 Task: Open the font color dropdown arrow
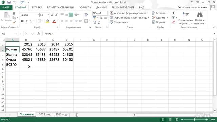pyautogui.click(x=57, y=21)
